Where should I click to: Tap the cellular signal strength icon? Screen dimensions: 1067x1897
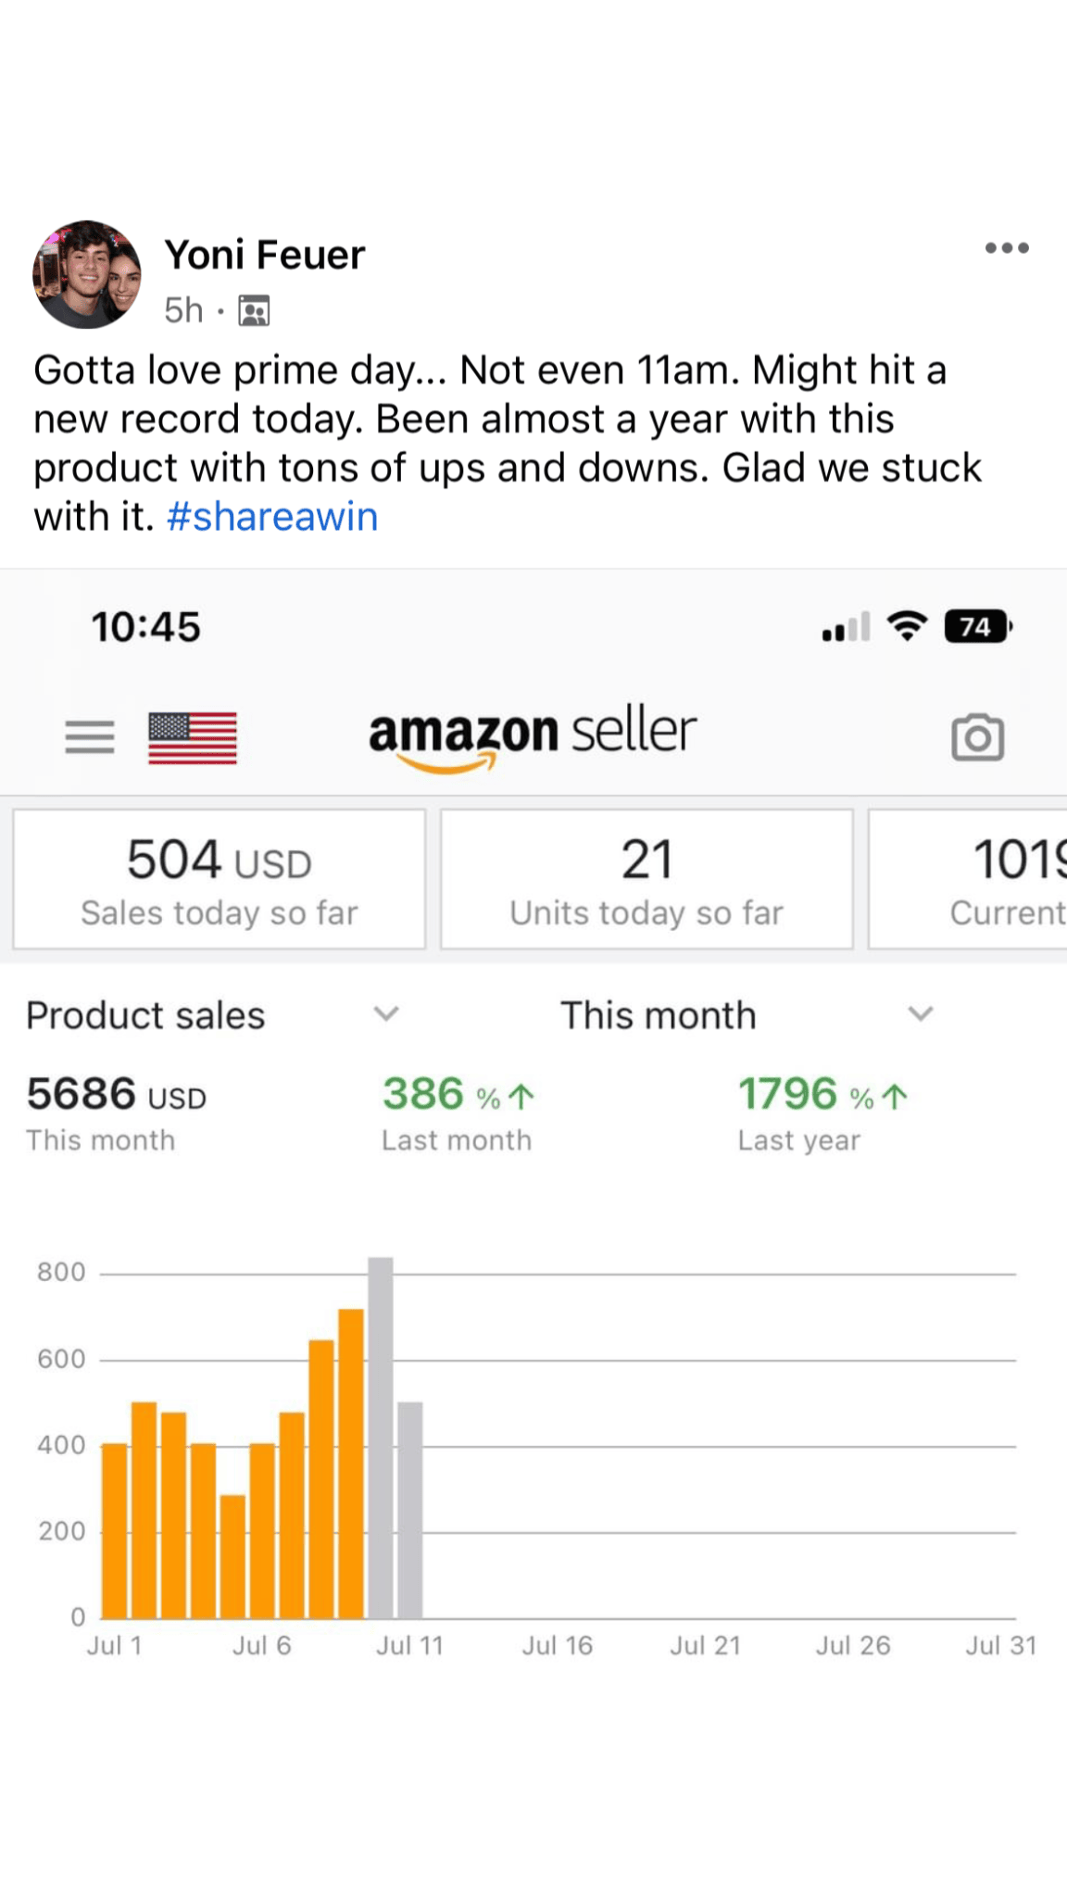[846, 627]
